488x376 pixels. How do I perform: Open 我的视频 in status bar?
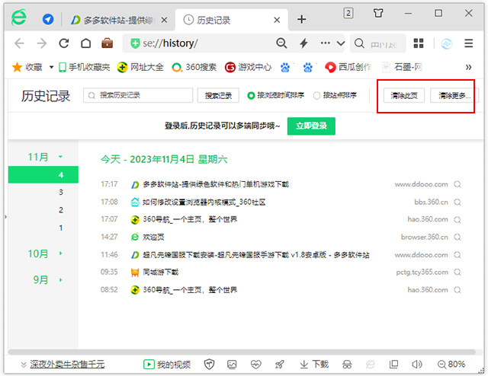[x=167, y=364]
